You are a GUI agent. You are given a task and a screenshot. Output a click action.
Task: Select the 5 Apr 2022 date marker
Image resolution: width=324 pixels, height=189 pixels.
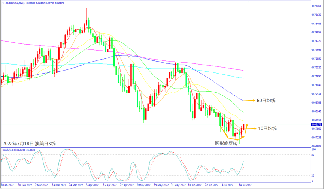92,185
